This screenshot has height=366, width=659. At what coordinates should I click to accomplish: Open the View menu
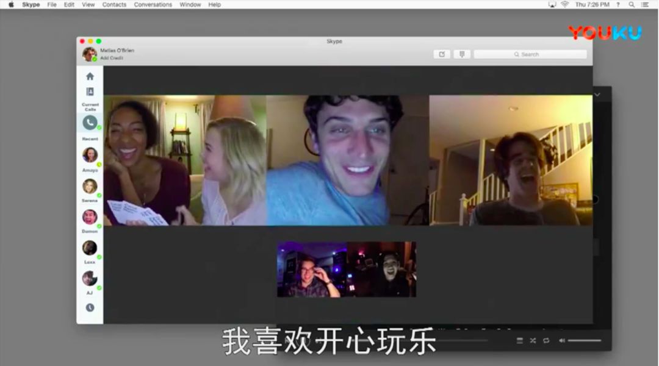(x=88, y=5)
